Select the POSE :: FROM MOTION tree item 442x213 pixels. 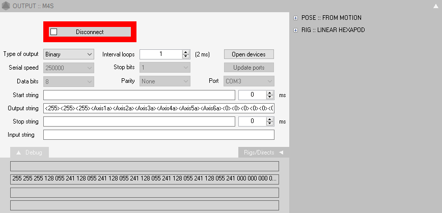click(x=331, y=18)
